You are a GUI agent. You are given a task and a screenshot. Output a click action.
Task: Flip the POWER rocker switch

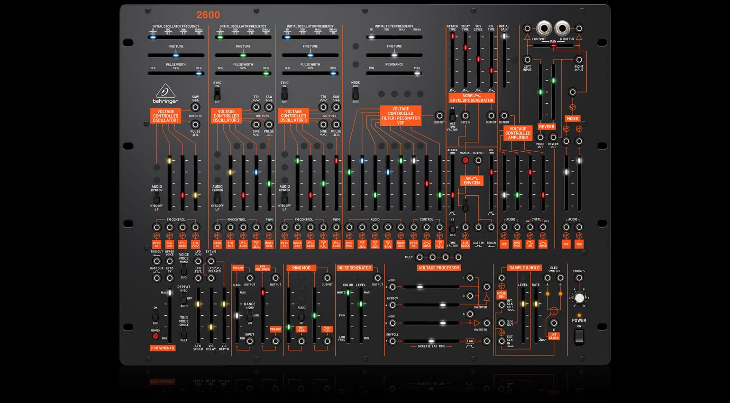(579, 337)
